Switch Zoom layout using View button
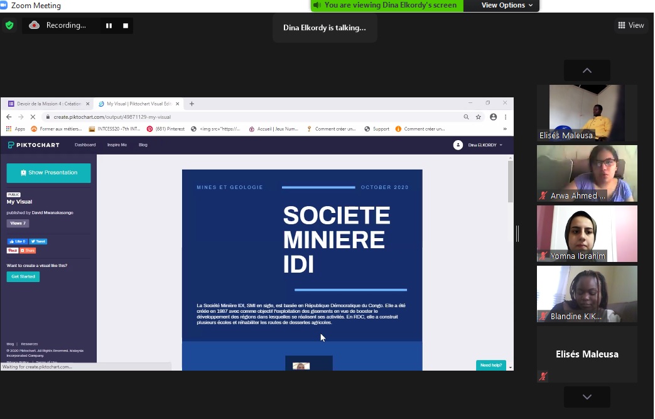 [631, 26]
